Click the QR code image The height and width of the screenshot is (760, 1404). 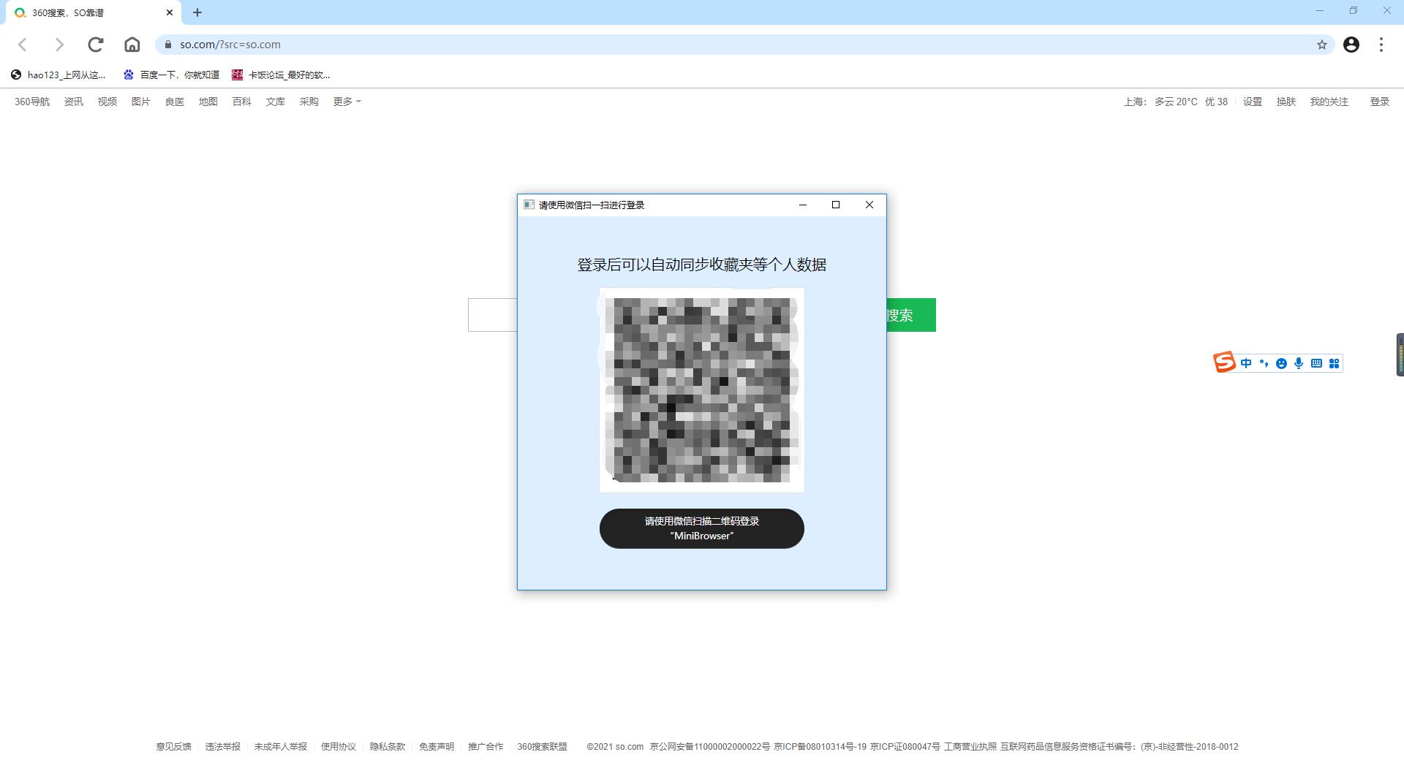(702, 390)
